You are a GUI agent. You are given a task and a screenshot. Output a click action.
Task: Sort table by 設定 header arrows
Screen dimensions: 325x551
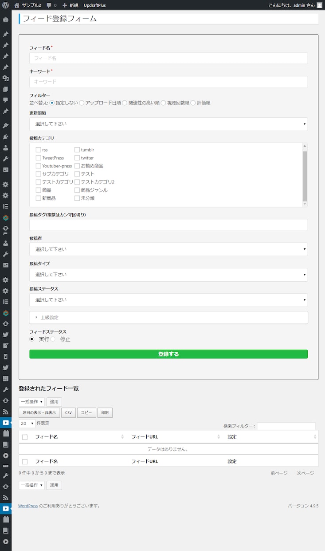coord(315,437)
